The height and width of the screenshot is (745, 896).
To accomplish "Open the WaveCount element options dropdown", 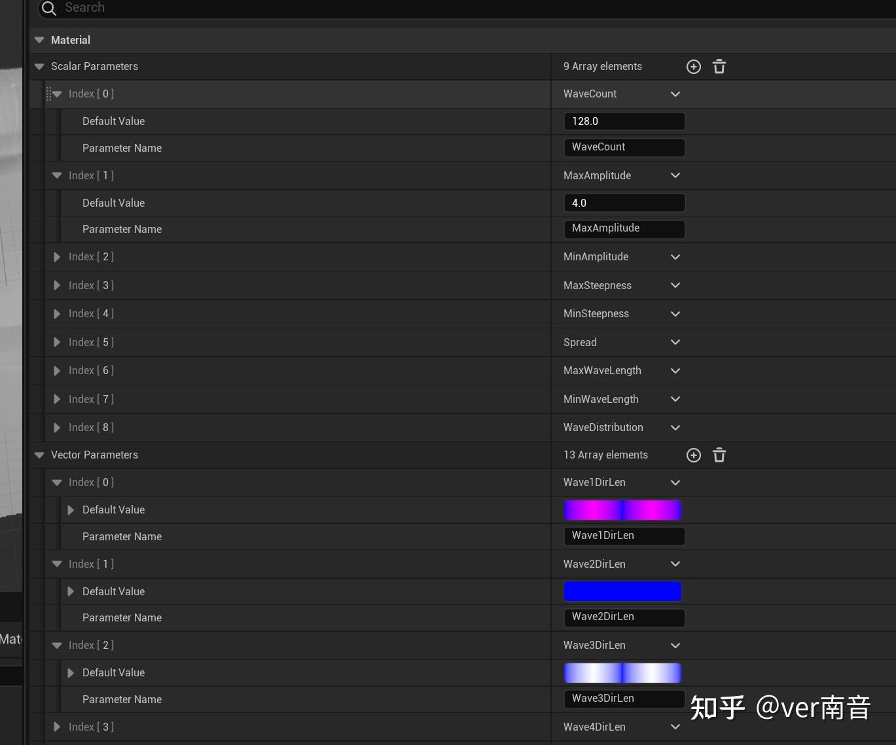I will click(675, 94).
